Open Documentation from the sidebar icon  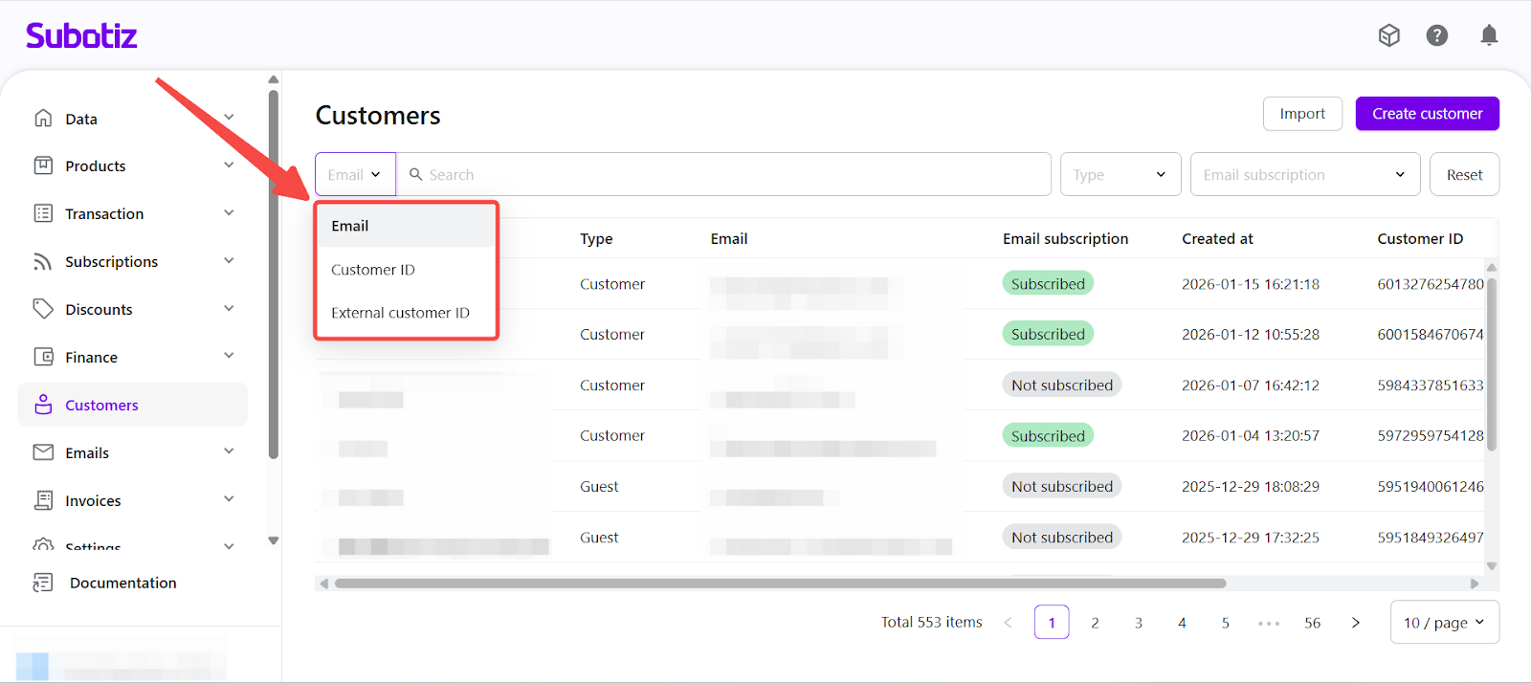pos(43,583)
